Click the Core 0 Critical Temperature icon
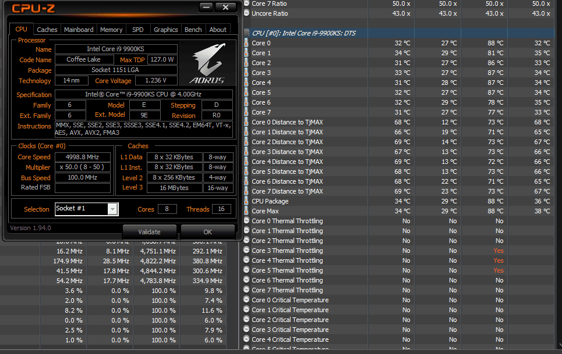 point(246,299)
